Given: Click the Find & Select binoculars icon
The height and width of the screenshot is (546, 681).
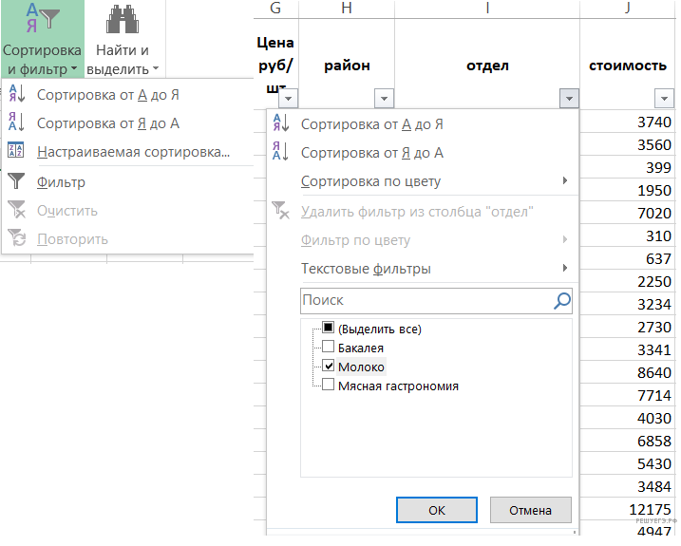Looking at the screenshot, I should click(x=121, y=20).
